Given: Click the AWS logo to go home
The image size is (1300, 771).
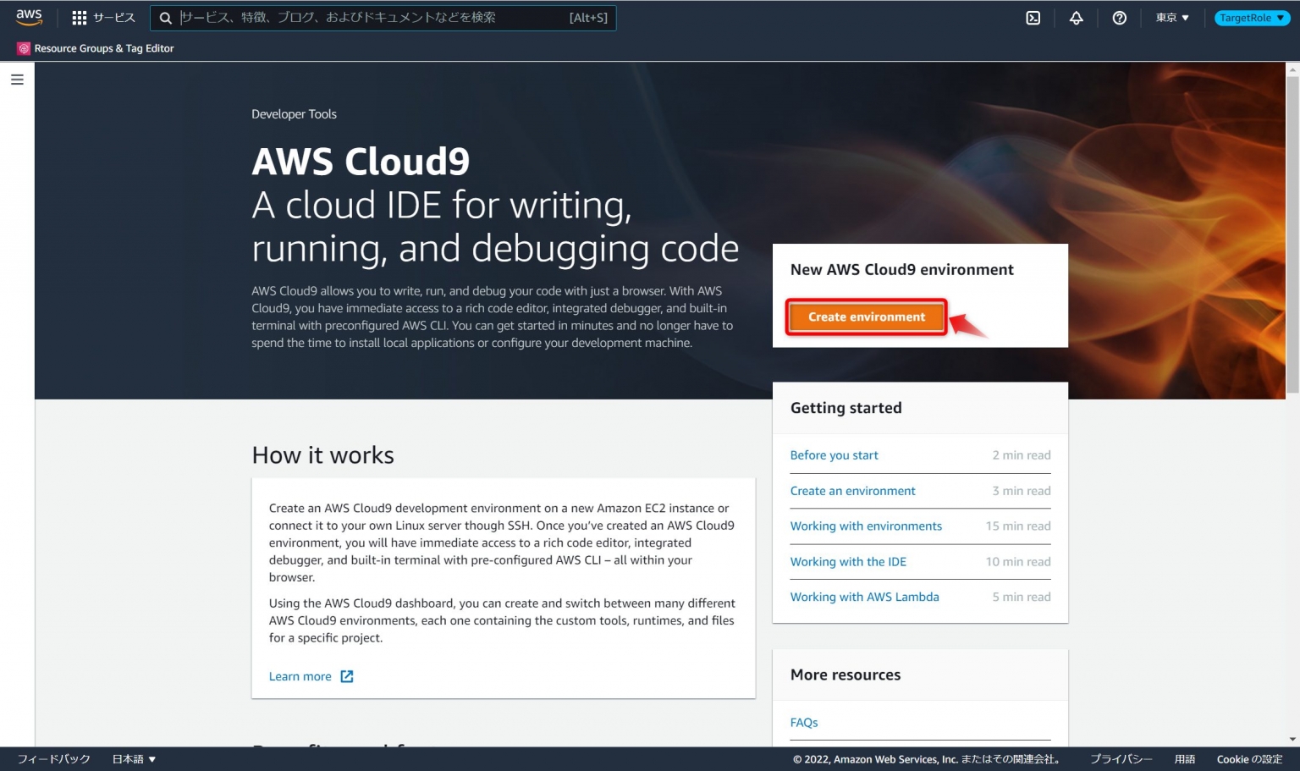Looking at the screenshot, I should click(x=28, y=17).
